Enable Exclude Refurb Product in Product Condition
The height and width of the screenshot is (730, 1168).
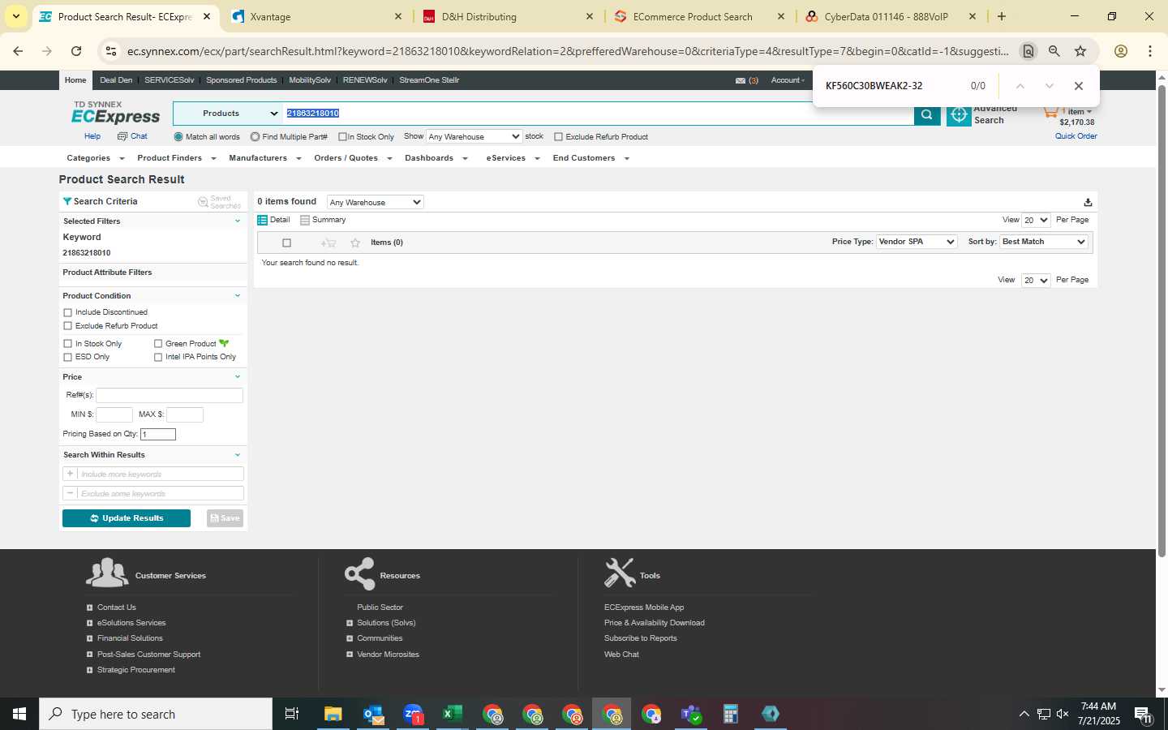(x=67, y=326)
